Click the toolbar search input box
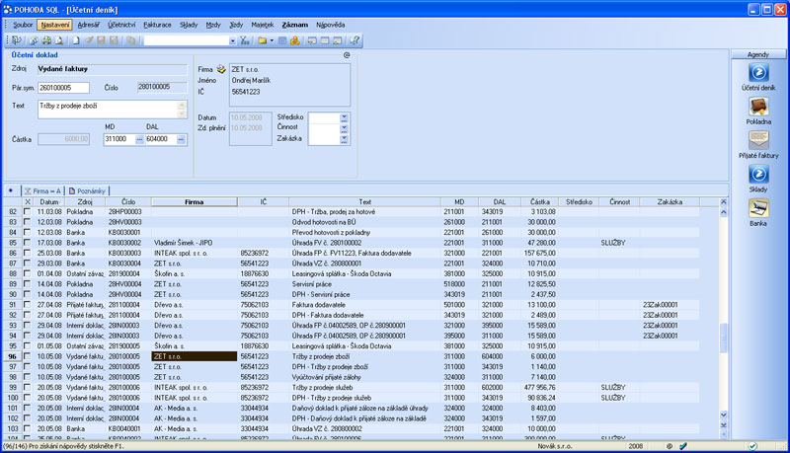This screenshot has width=790, height=453. coord(187,40)
